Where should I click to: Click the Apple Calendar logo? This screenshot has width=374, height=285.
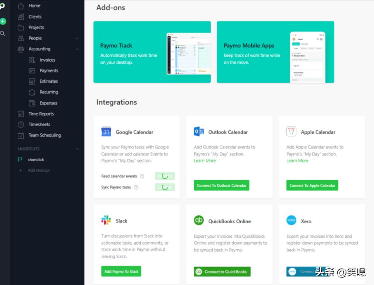pyautogui.click(x=291, y=132)
